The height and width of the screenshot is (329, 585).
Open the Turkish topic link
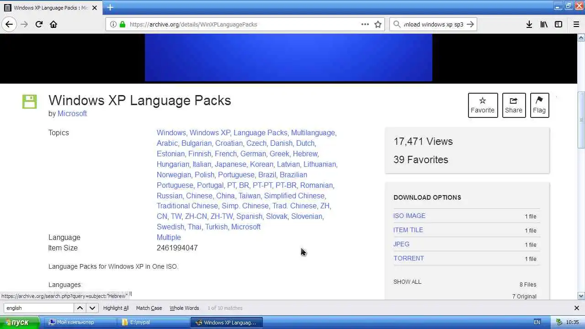pos(216,227)
